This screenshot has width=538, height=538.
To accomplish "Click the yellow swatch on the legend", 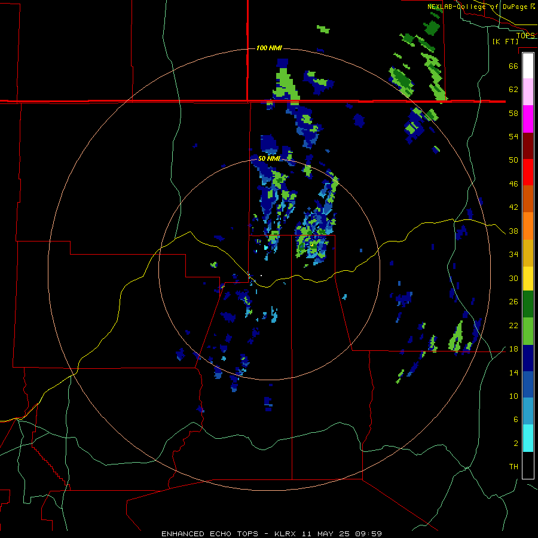I will point(528,279).
